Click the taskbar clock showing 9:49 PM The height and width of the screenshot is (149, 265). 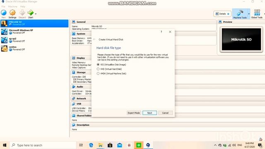[x=249, y=145]
